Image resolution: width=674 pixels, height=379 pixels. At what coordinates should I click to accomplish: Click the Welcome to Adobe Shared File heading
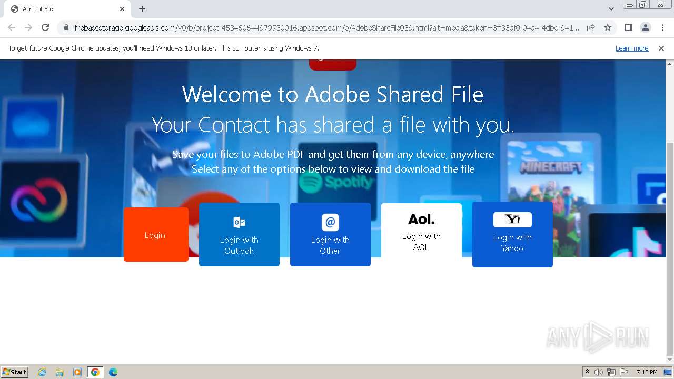tap(333, 95)
